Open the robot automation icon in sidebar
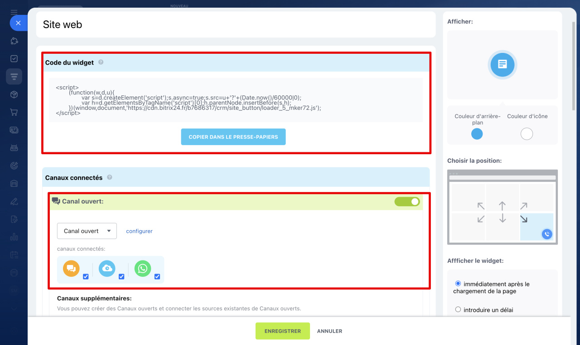 (14, 148)
